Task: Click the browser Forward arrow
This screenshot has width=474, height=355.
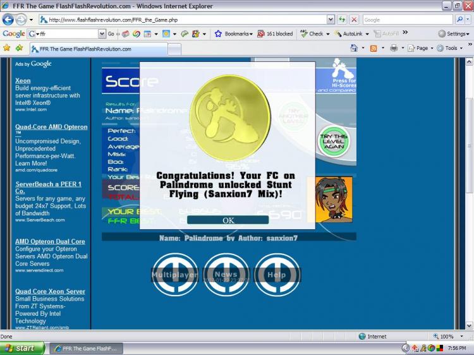Action: (x=21, y=20)
